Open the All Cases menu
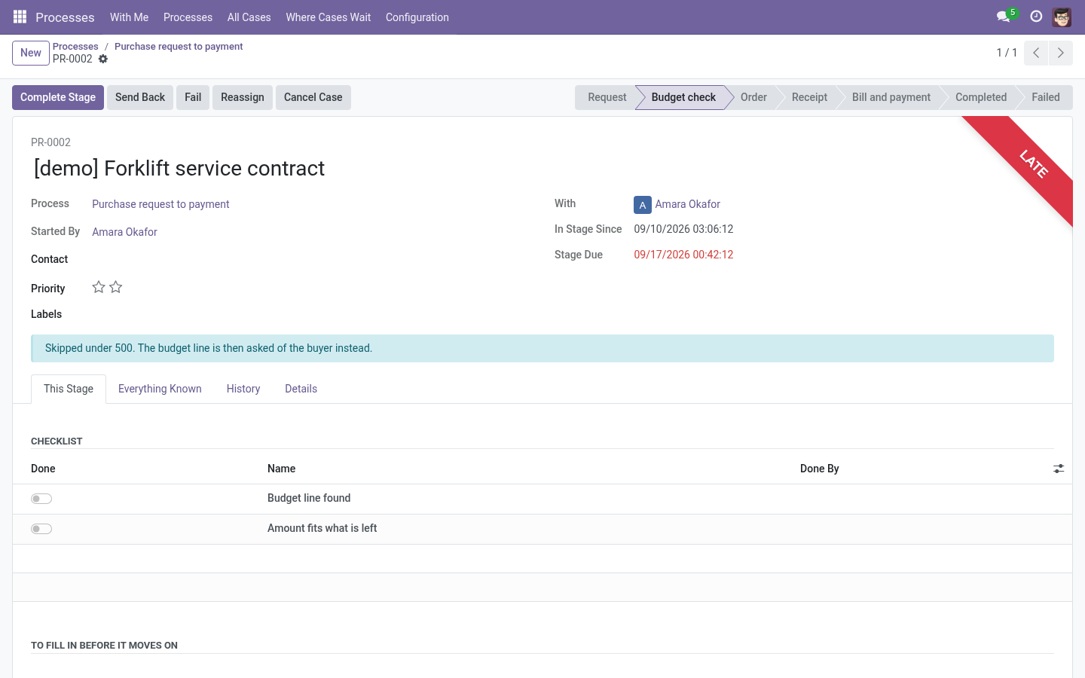This screenshot has height=678, width=1085. [249, 17]
